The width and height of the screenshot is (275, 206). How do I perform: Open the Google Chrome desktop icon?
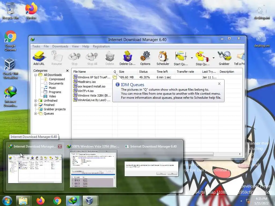tap(10, 41)
